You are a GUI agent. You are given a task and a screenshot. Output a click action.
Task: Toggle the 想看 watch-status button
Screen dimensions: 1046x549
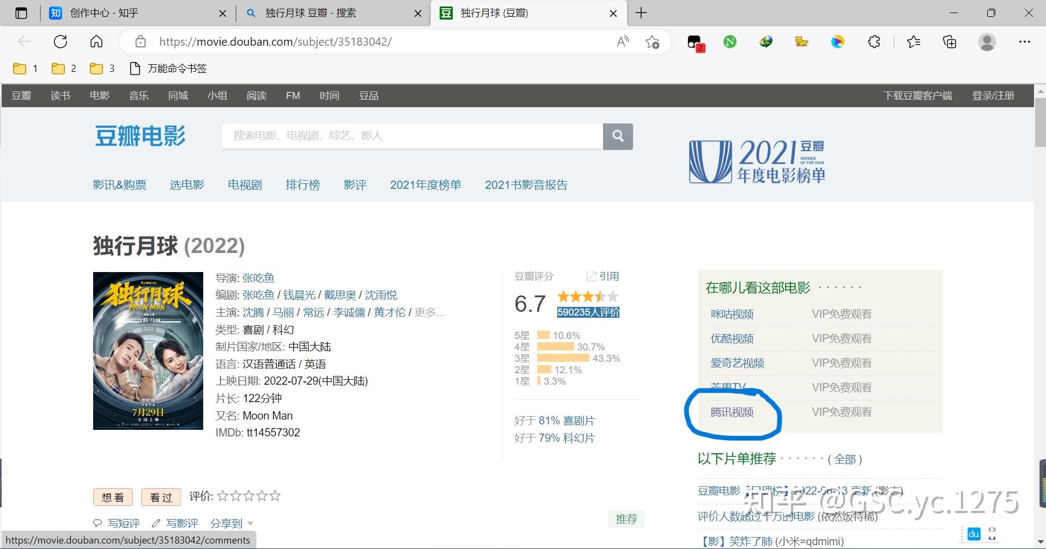(x=112, y=496)
